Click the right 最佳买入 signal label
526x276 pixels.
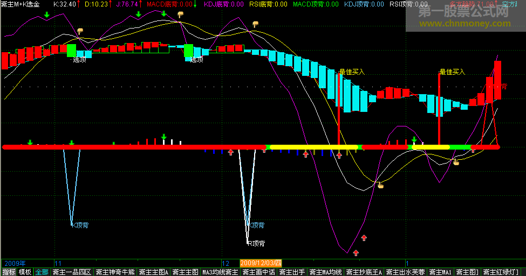(452, 72)
